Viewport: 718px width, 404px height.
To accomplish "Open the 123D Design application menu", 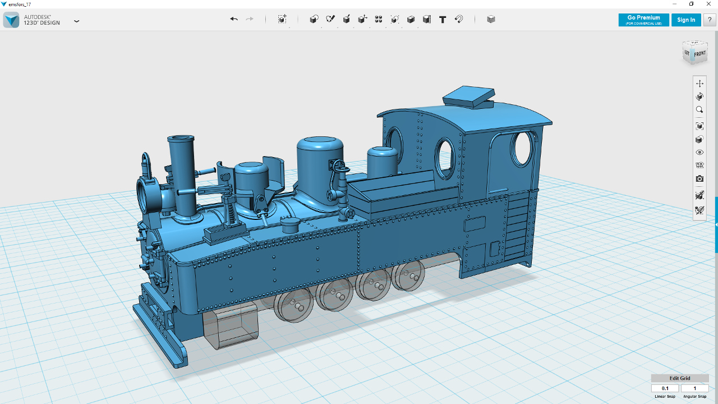I will (77, 21).
